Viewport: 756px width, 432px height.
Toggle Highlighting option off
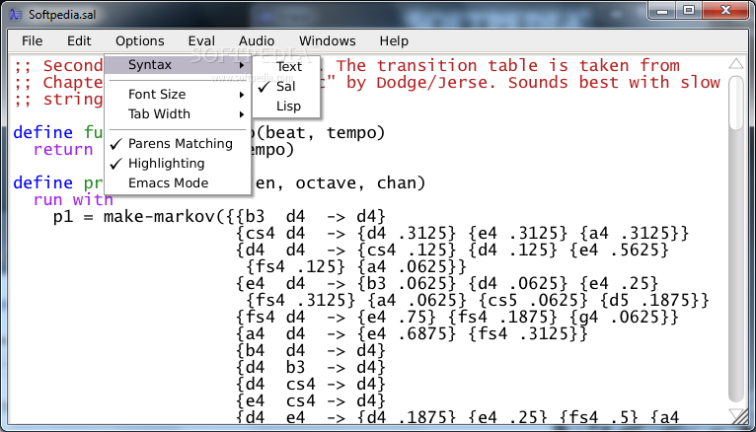(178, 164)
